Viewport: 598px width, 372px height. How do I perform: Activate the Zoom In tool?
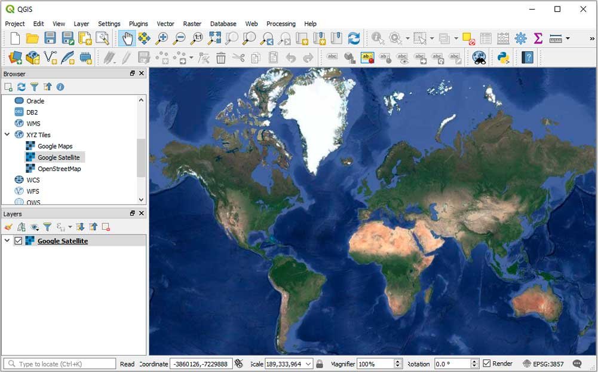(162, 38)
